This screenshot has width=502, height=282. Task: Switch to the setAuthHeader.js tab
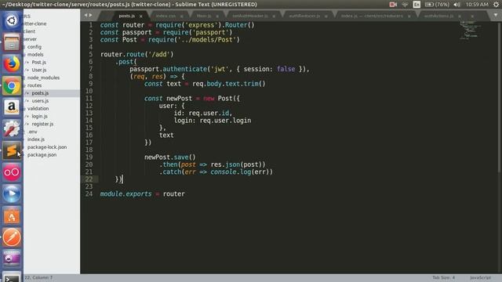(x=250, y=16)
